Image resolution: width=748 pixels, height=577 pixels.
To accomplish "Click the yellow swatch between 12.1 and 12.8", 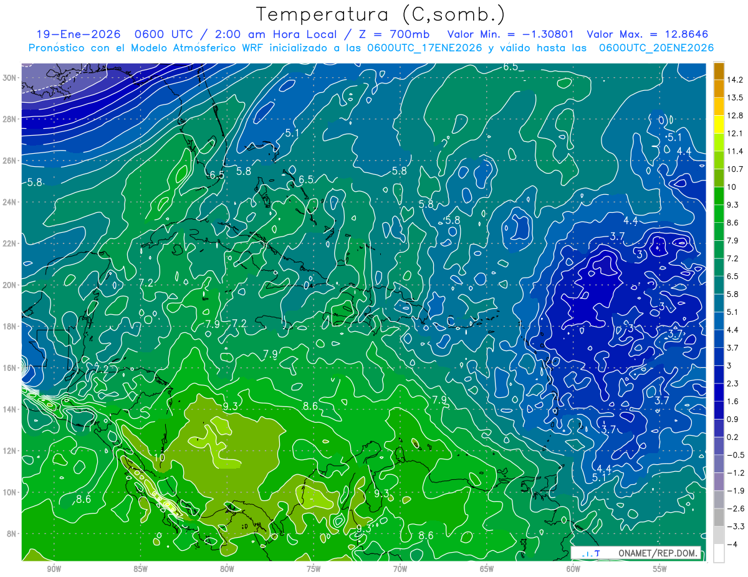I will pyautogui.click(x=719, y=124).
